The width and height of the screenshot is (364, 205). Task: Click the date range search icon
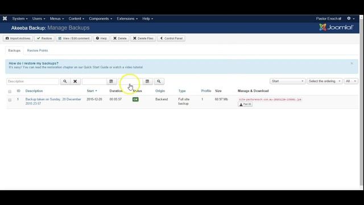159,81
